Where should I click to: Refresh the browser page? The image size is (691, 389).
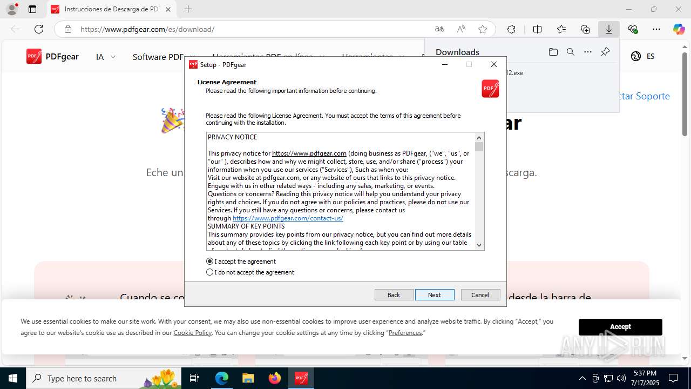[x=39, y=29]
